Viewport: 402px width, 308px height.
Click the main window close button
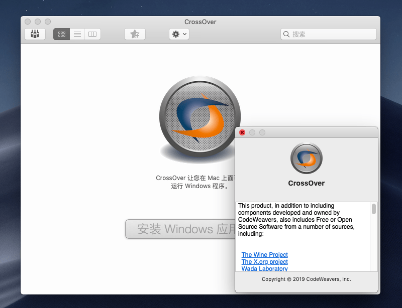(28, 22)
